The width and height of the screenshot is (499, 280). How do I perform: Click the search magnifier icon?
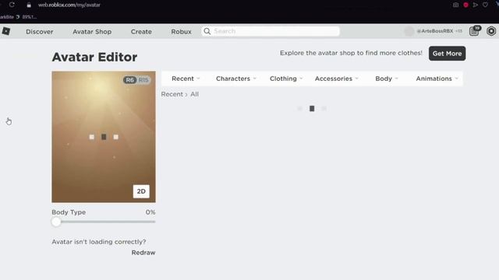click(207, 31)
